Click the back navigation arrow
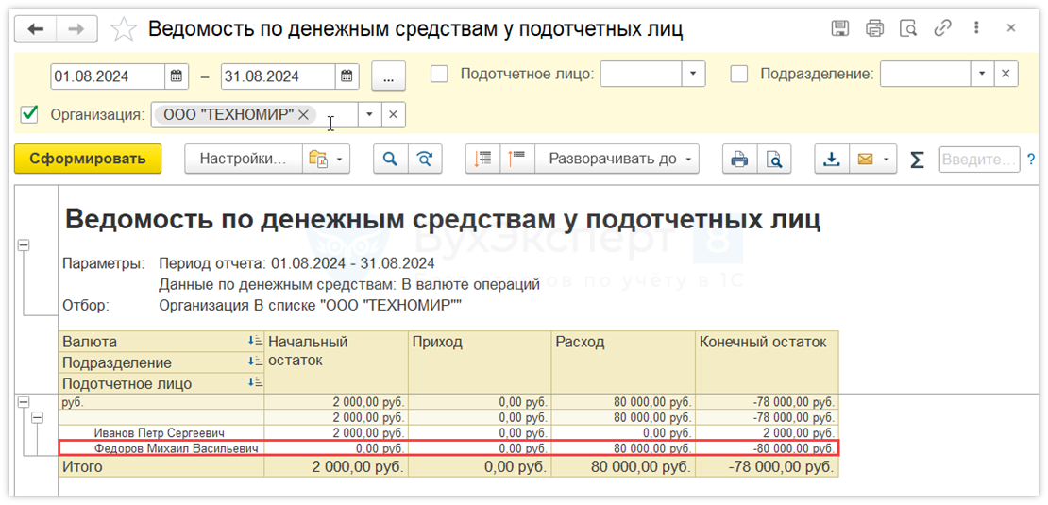The height and width of the screenshot is (505, 1048). click(x=37, y=29)
